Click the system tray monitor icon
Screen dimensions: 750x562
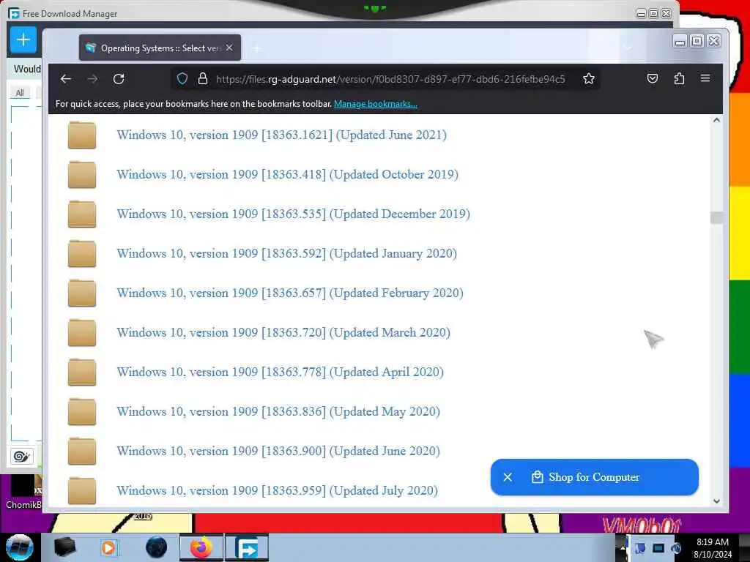pyautogui.click(x=658, y=548)
